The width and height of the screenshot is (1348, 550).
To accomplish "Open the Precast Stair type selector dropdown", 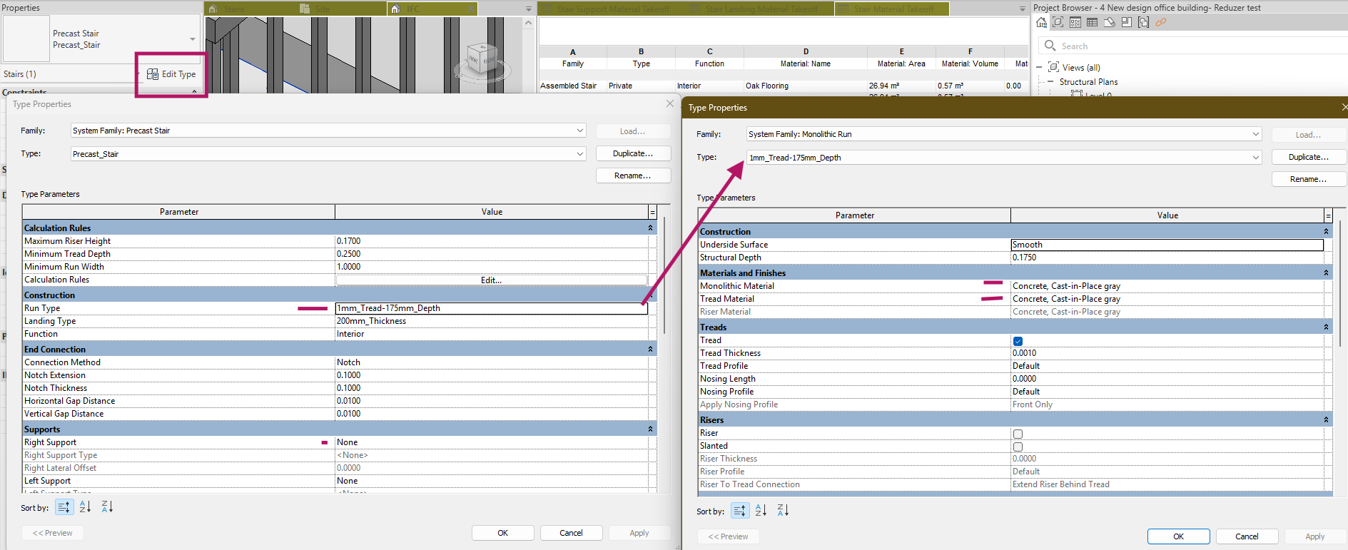I will pos(193,39).
